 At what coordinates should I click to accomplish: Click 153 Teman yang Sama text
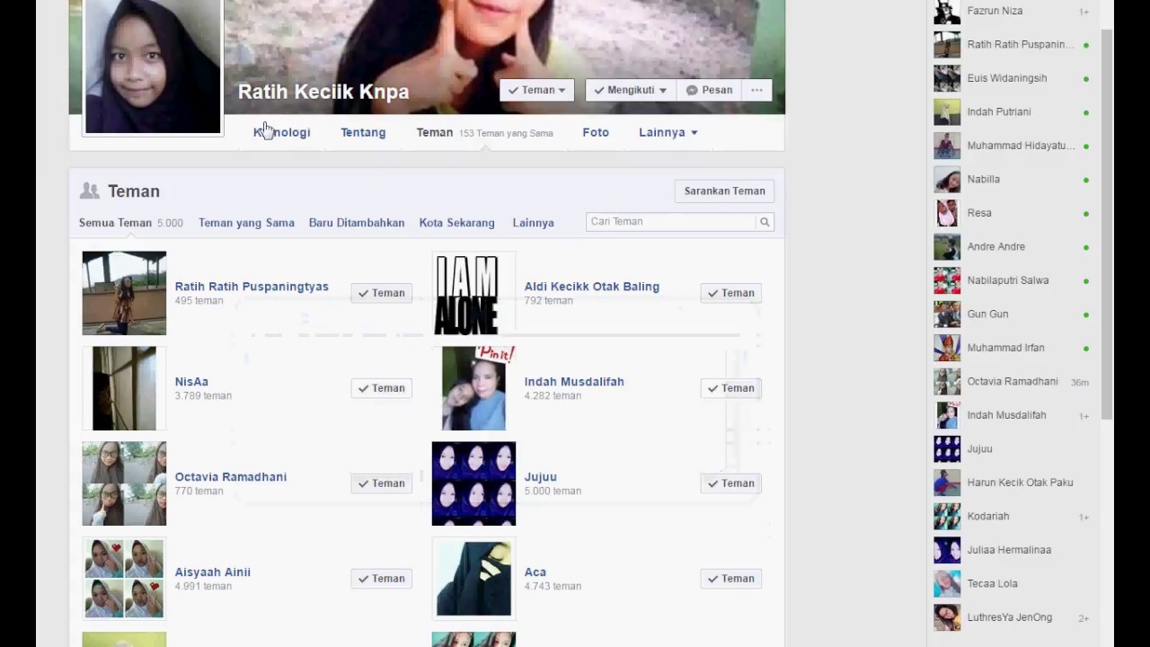pos(506,133)
